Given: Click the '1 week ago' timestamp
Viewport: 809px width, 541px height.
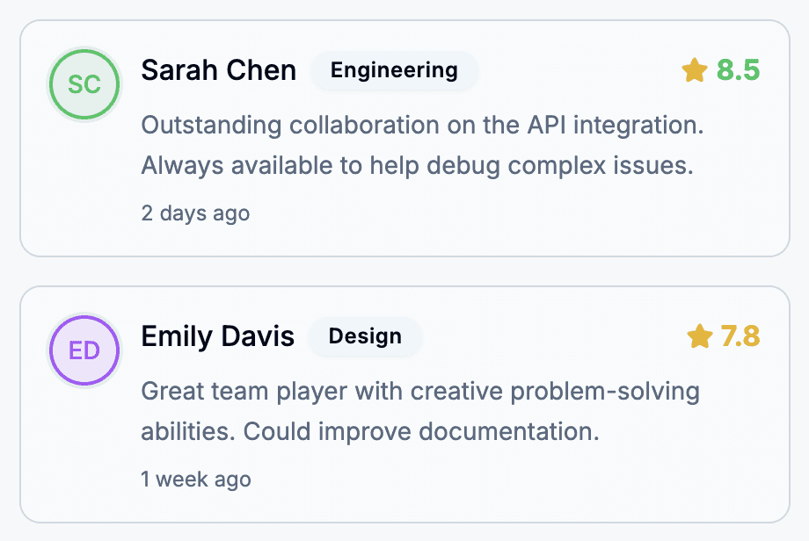Looking at the screenshot, I should pyautogui.click(x=195, y=479).
